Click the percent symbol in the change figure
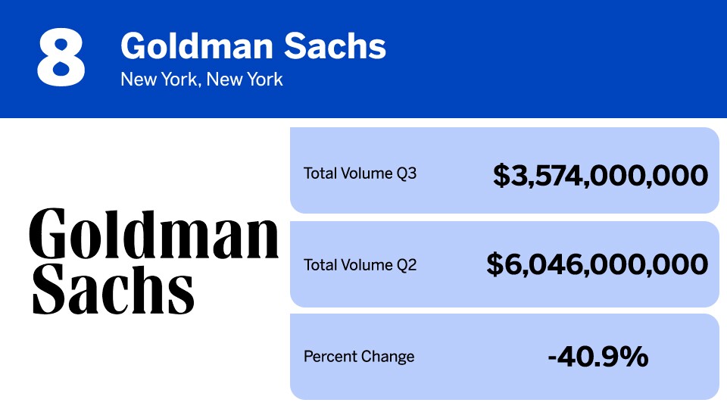 click(635, 356)
